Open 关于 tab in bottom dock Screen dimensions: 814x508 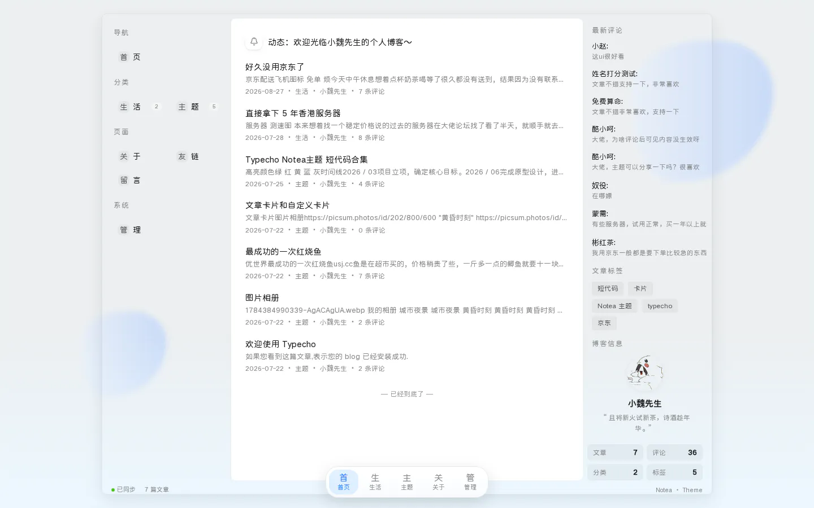coord(439,482)
